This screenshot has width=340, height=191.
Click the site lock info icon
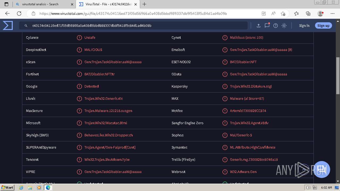[x=33, y=14]
